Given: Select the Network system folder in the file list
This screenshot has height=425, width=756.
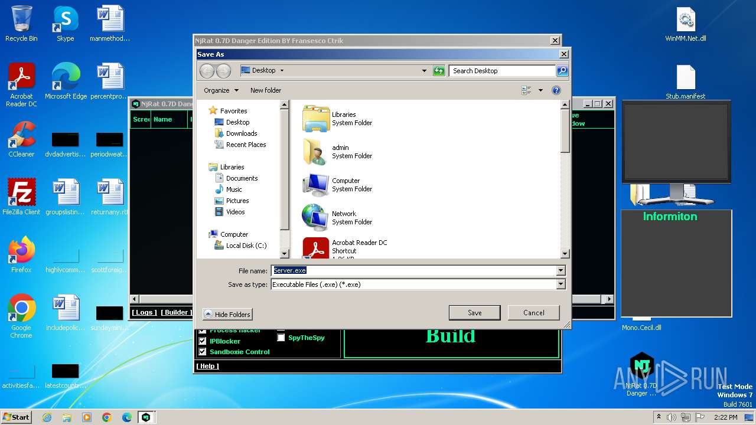Looking at the screenshot, I should click(337, 218).
